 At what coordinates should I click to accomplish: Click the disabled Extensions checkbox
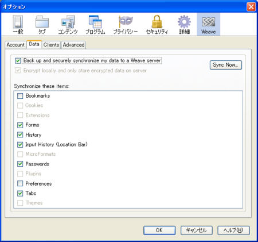[x=20, y=116]
